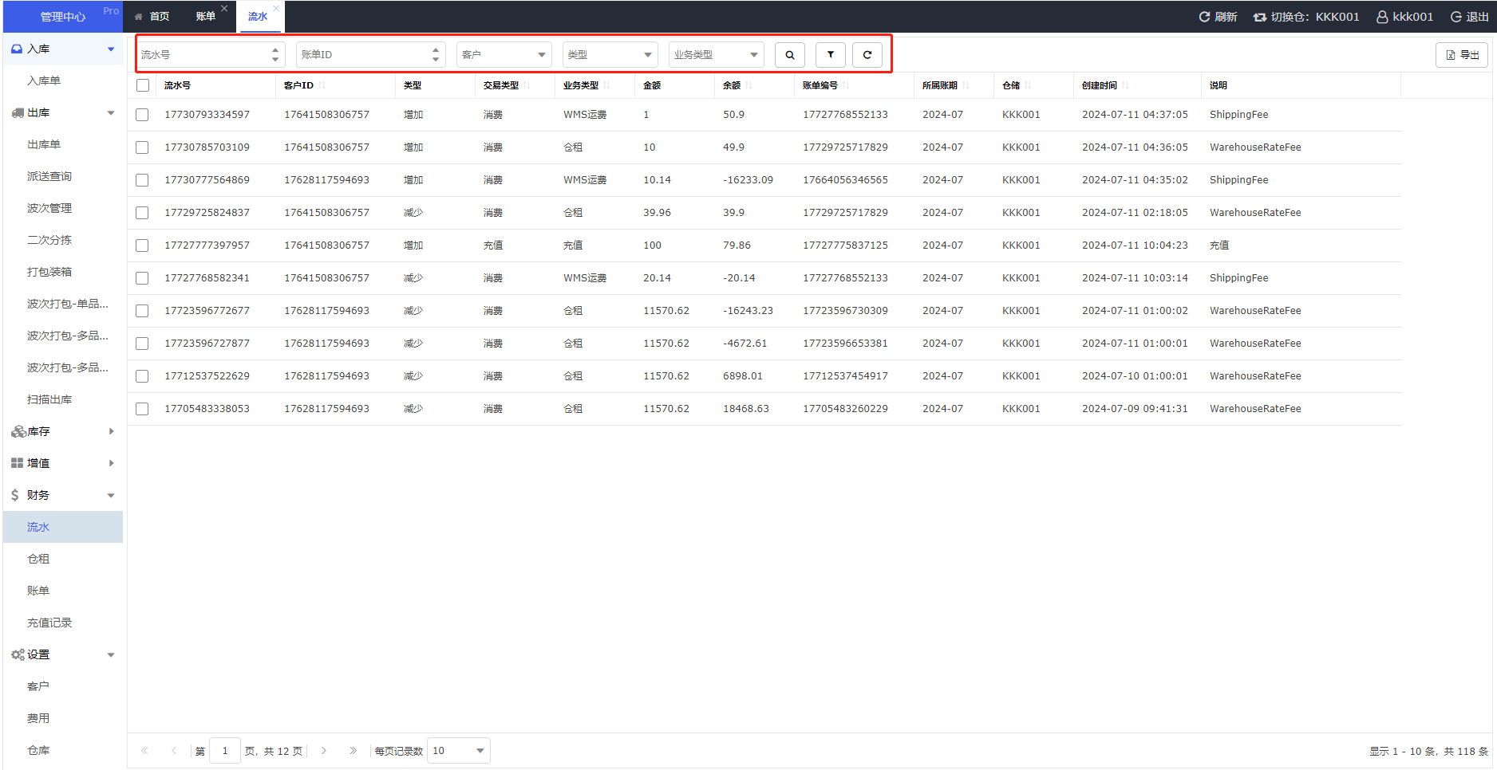Collapse the 财务 sidebar section
This screenshot has height=770, width=1497.
pyautogui.click(x=63, y=495)
